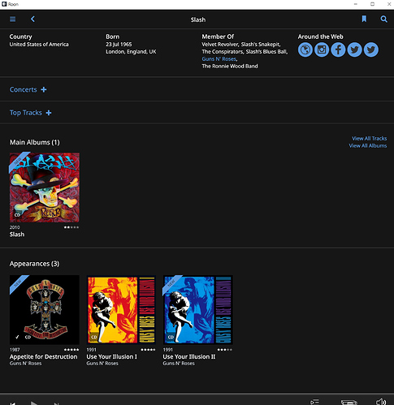Click The Ronnie Wood Band text
This screenshot has height=405, width=394.
pyautogui.click(x=230, y=67)
